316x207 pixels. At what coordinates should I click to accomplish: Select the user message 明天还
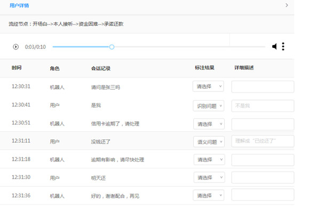[98, 178]
